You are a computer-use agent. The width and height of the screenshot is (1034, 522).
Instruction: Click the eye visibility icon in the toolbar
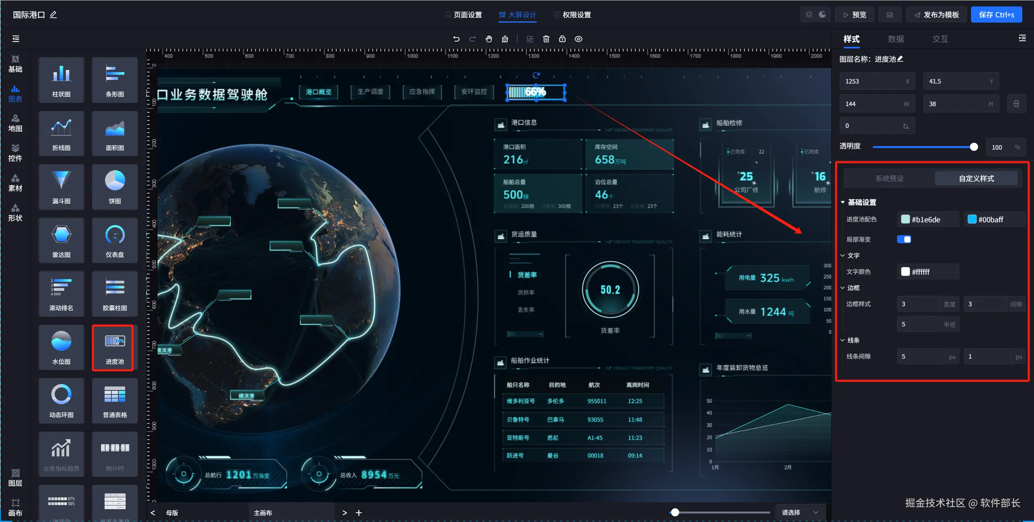tap(578, 39)
